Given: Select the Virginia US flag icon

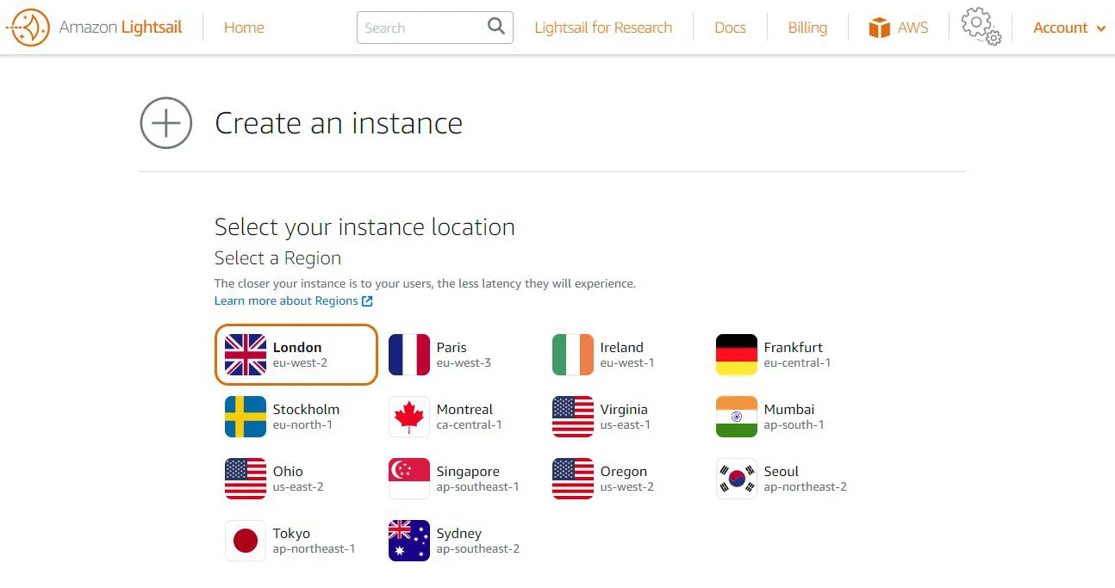Looking at the screenshot, I should pyautogui.click(x=573, y=417).
